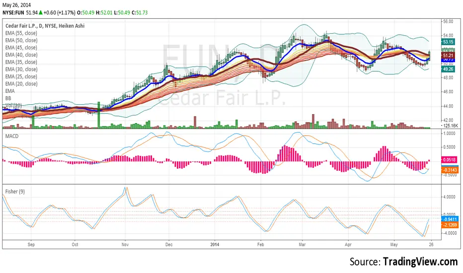
Task: Click the BB indicator label
Action: [8, 98]
